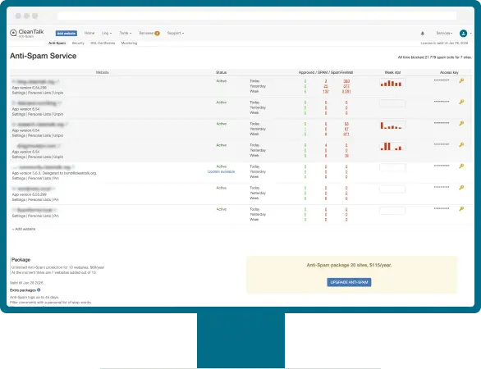Click the Extra packages info icon
This screenshot has width=481, height=369.
[x=39, y=290]
